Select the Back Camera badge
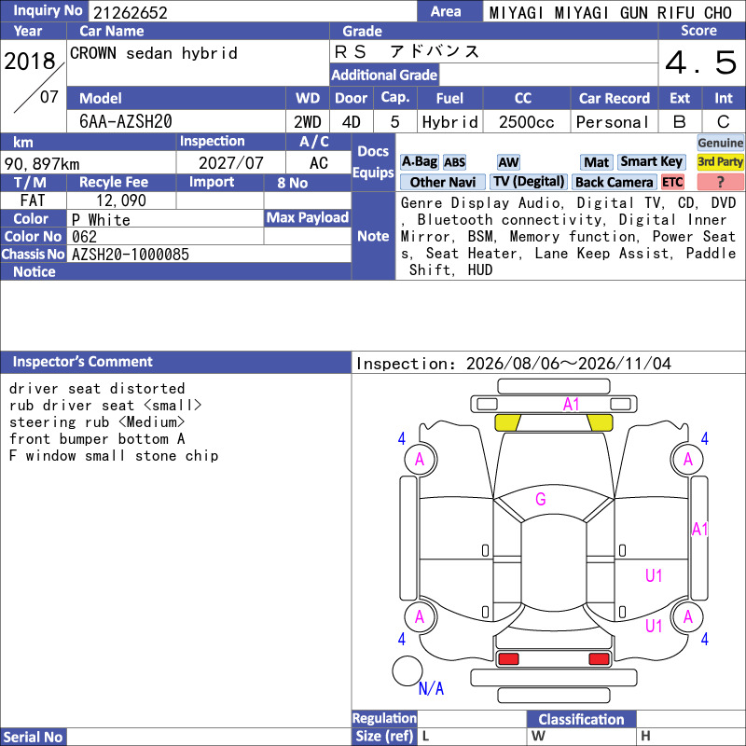The image size is (746, 746). (614, 182)
